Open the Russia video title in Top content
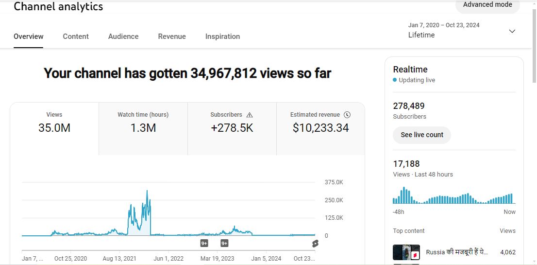 [456, 252]
